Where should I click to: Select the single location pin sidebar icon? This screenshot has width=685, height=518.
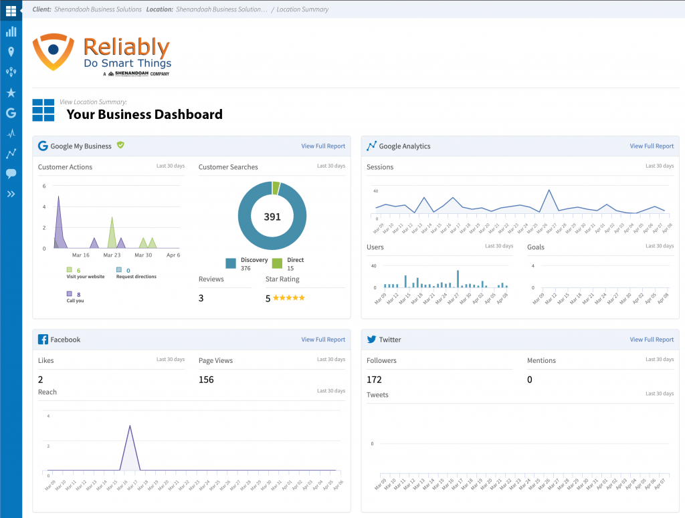click(x=11, y=52)
